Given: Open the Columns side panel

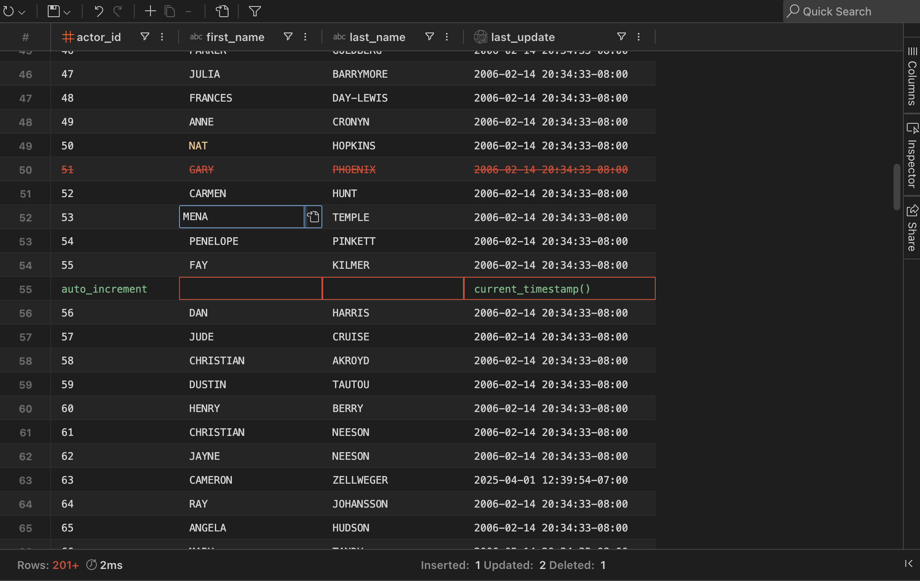Looking at the screenshot, I should [912, 75].
